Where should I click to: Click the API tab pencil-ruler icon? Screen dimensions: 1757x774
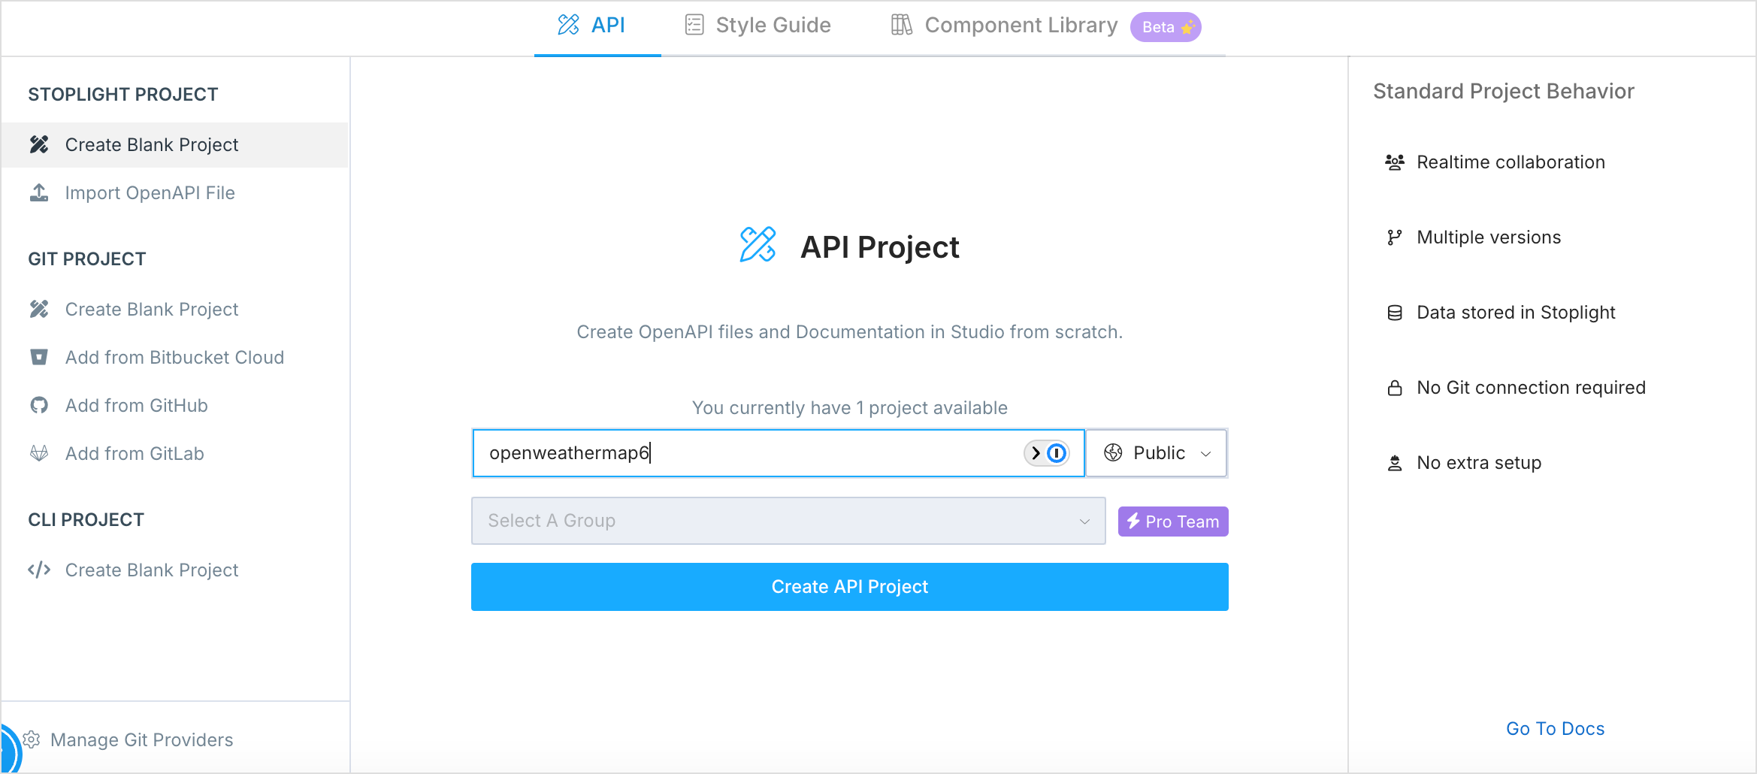[569, 25]
